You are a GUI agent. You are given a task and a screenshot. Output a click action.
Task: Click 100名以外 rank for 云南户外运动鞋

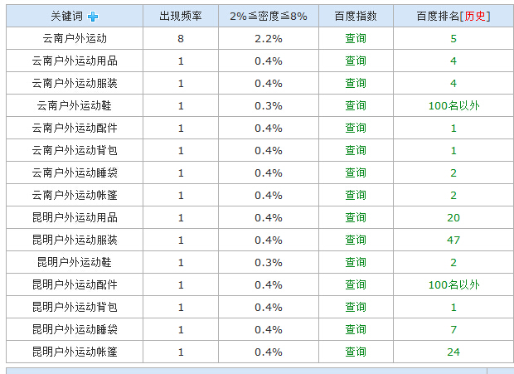[453, 105]
